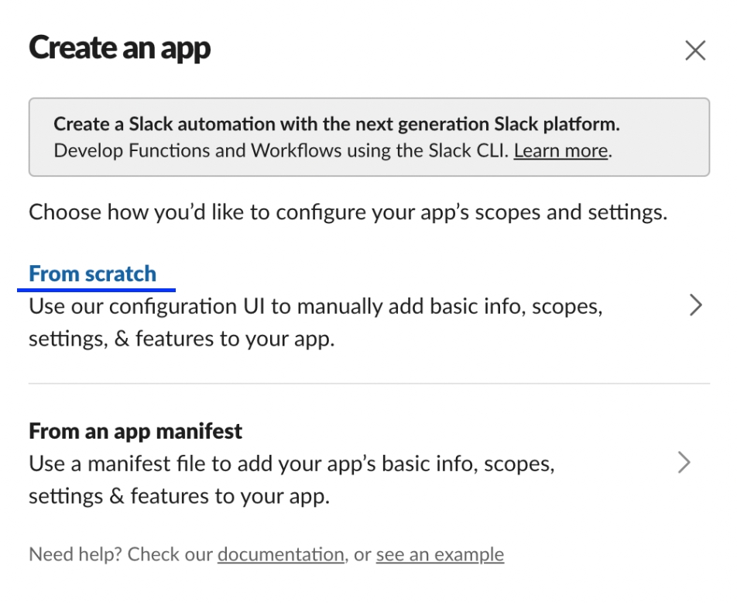Click the Create an app dialog title
This screenshot has width=737, height=603.
click(119, 49)
